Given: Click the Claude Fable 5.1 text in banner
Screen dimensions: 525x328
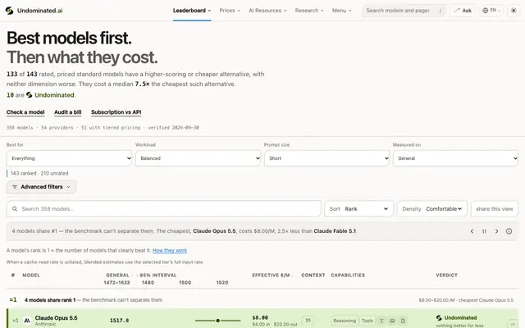Looking at the screenshot, I should pyautogui.click(x=335, y=231).
